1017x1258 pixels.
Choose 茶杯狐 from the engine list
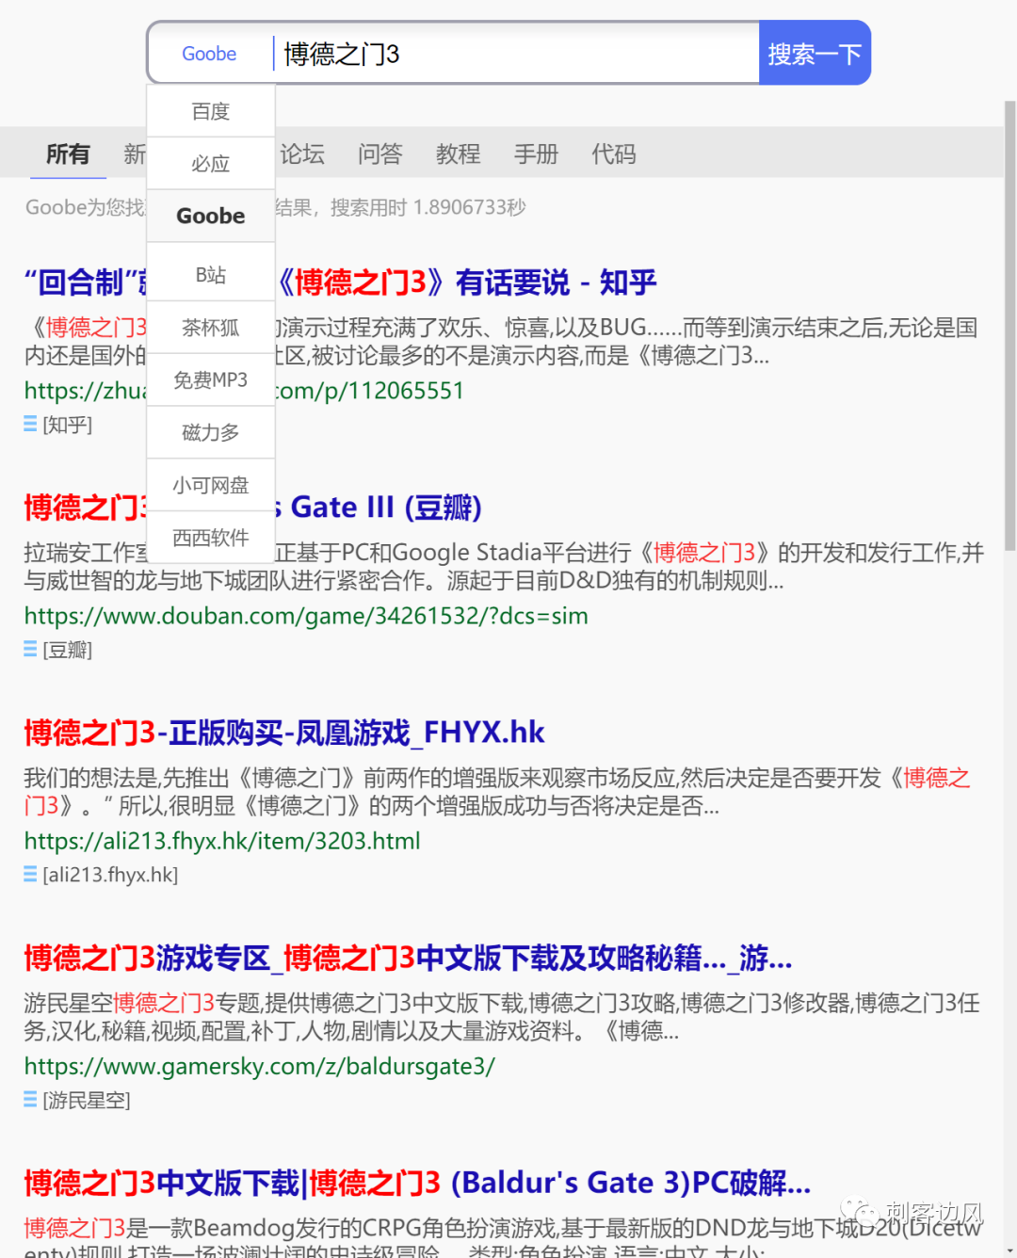[x=211, y=328]
